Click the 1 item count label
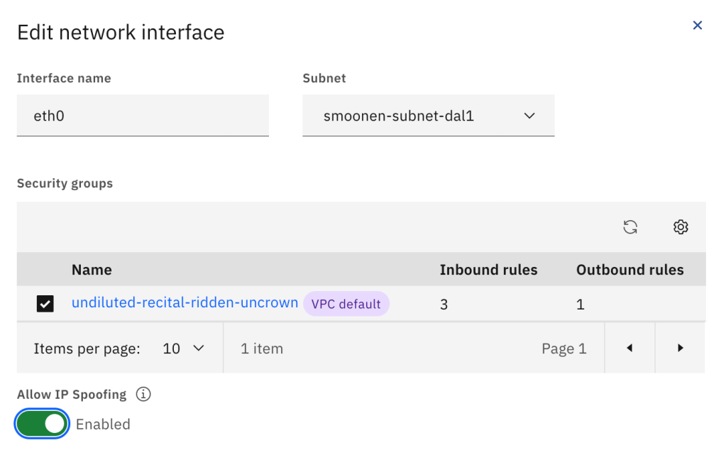Image resolution: width=726 pixels, height=455 pixels. (262, 349)
